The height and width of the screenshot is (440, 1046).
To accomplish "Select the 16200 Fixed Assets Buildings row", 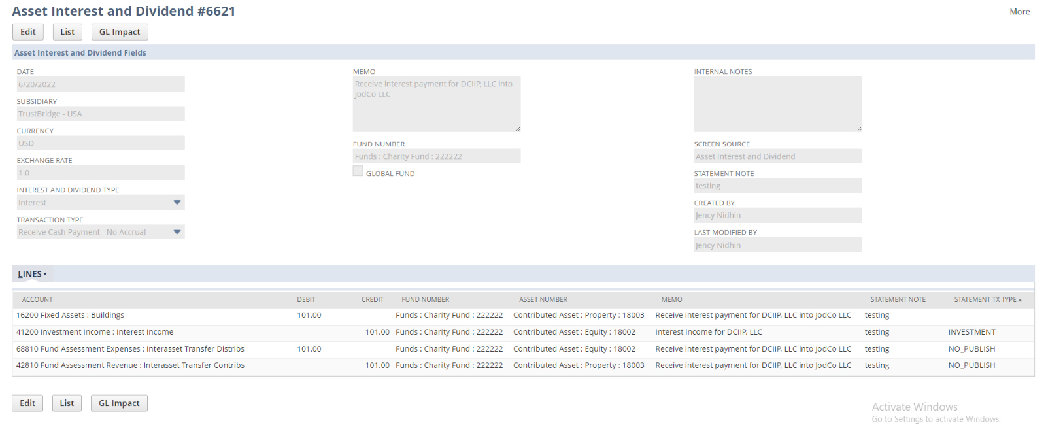I will [x=70, y=315].
